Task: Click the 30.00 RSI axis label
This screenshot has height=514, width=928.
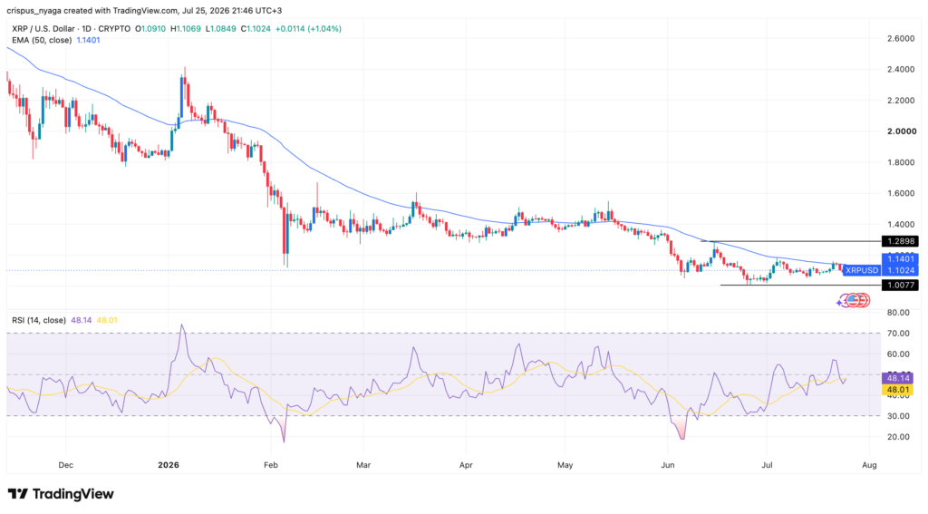Action: [898, 416]
